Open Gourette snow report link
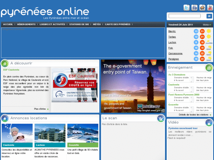Viewport: 214px width, 160px height. 173,105
